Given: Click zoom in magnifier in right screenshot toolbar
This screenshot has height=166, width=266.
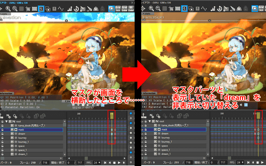Looking at the screenshot, I should (x=151, y=9).
